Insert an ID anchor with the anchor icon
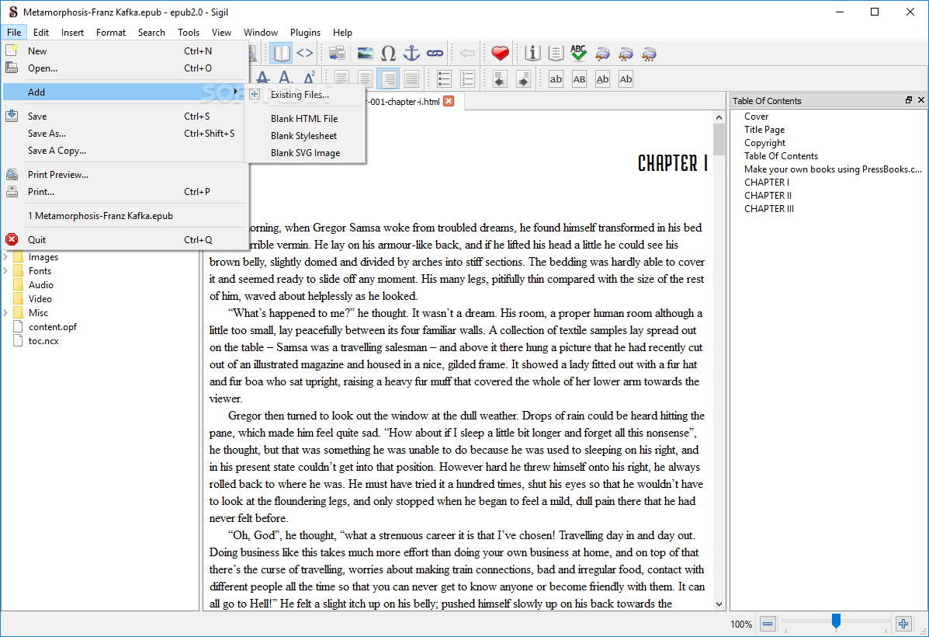Viewport: 929px width, 637px height. (x=411, y=54)
